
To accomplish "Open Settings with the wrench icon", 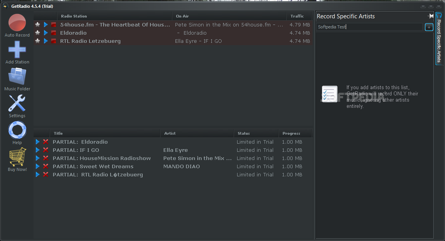I will click(x=17, y=103).
